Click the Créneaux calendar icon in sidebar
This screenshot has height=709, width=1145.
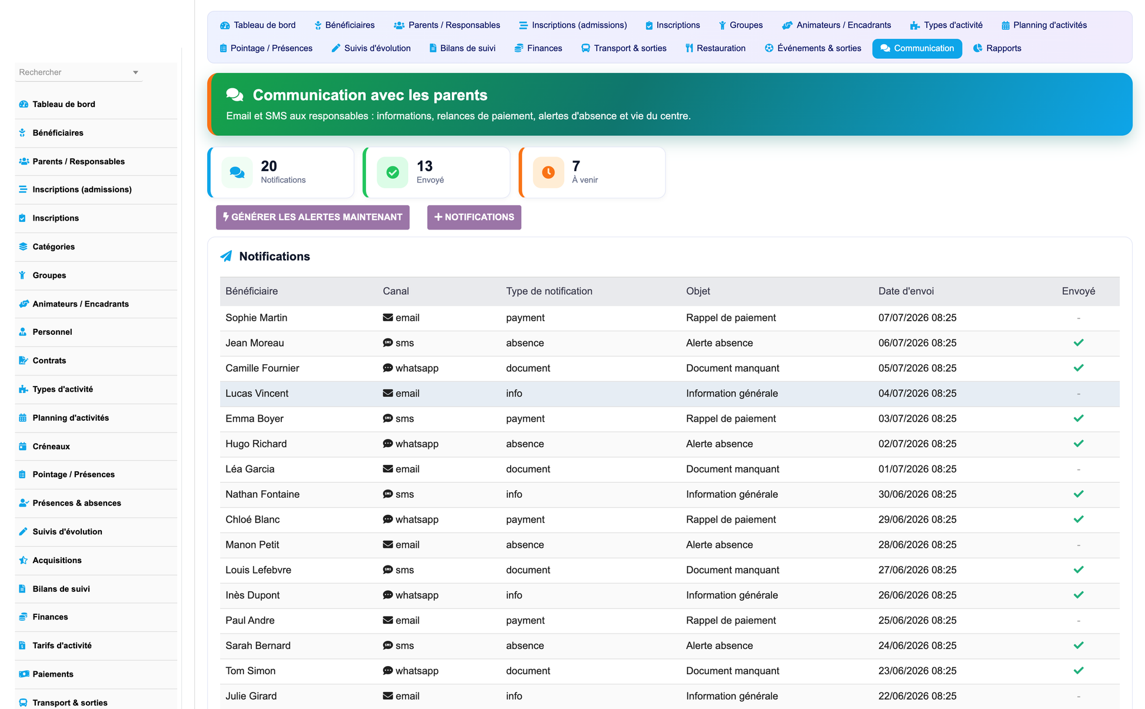tap(22, 447)
